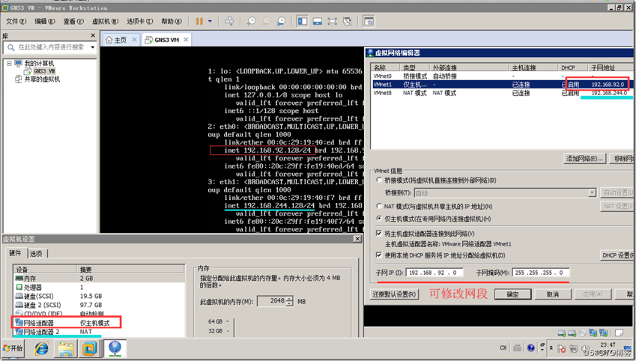
Task: Click the send Ctrl+Alt+Del toolbar icon
Action: [x=229, y=21]
